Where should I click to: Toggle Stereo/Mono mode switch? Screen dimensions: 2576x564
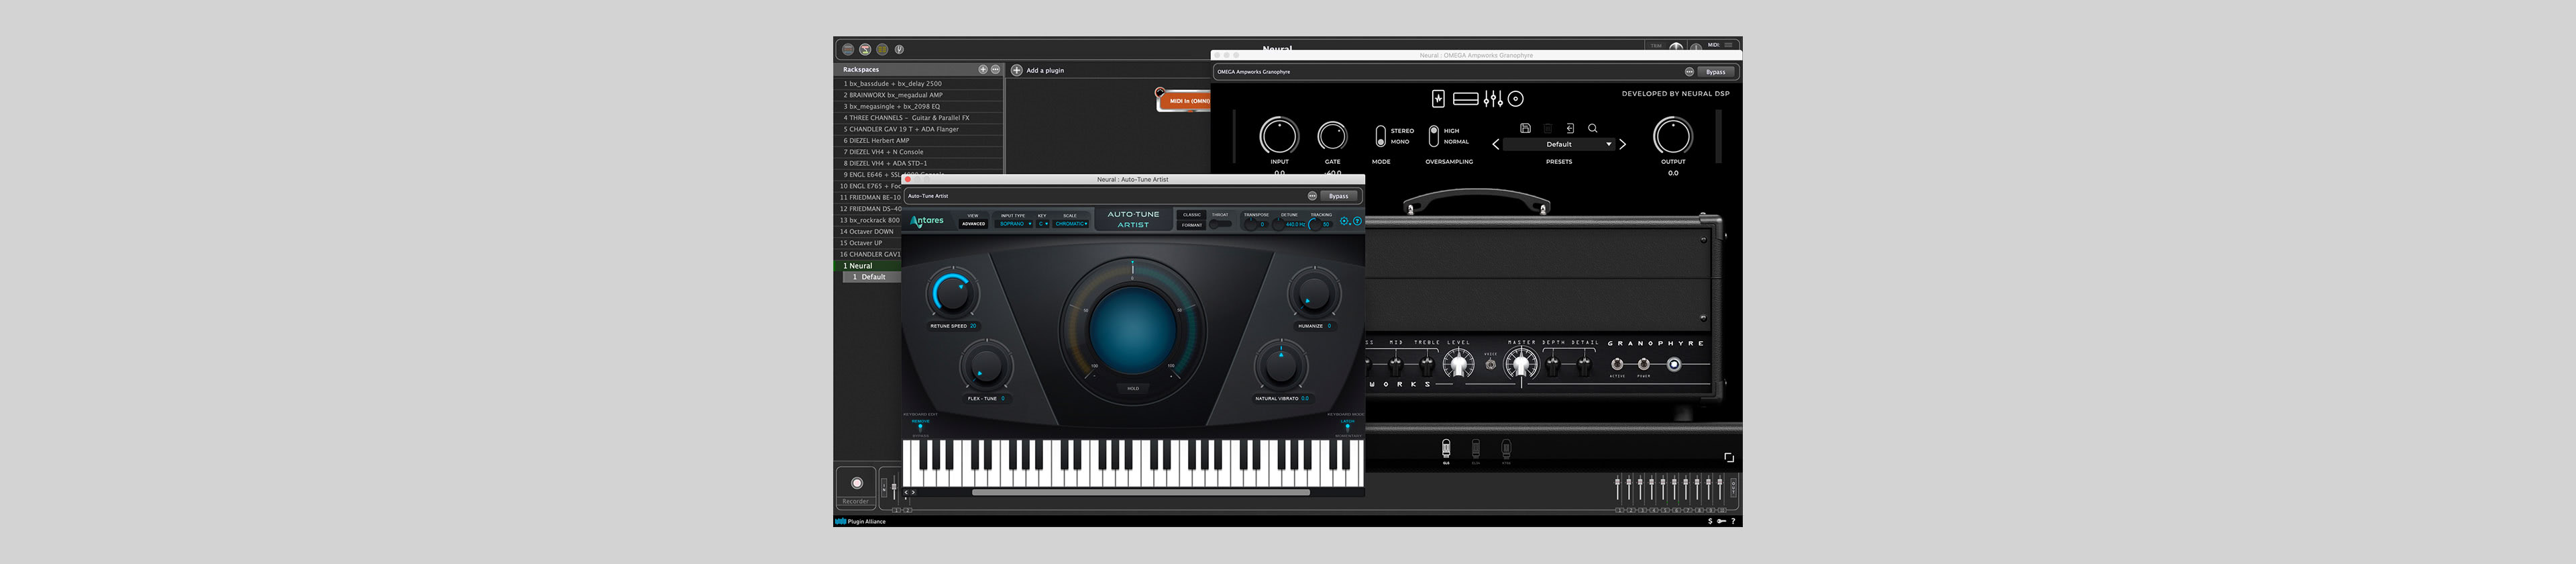pos(1381,136)
